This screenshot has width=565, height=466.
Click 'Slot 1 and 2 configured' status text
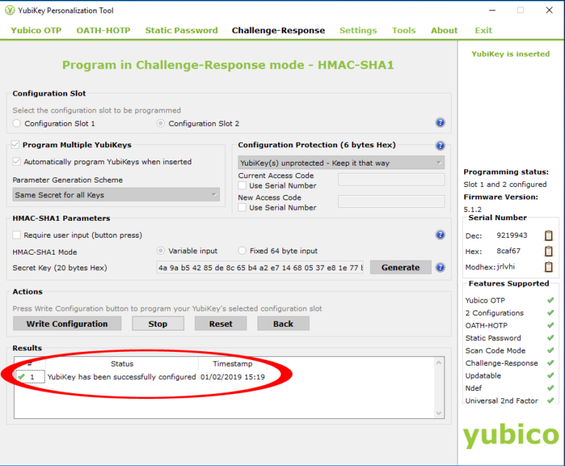505,184
